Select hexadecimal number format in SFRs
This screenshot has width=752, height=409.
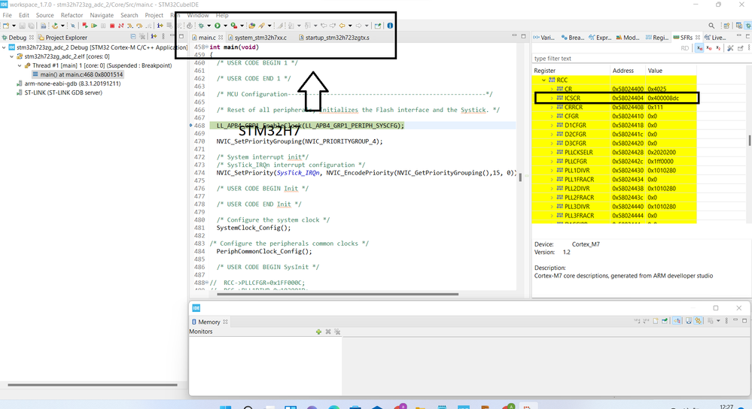[699, 48]
